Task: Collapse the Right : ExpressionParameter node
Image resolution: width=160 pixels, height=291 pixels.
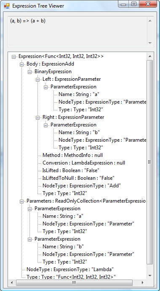Action: [38, 118]
